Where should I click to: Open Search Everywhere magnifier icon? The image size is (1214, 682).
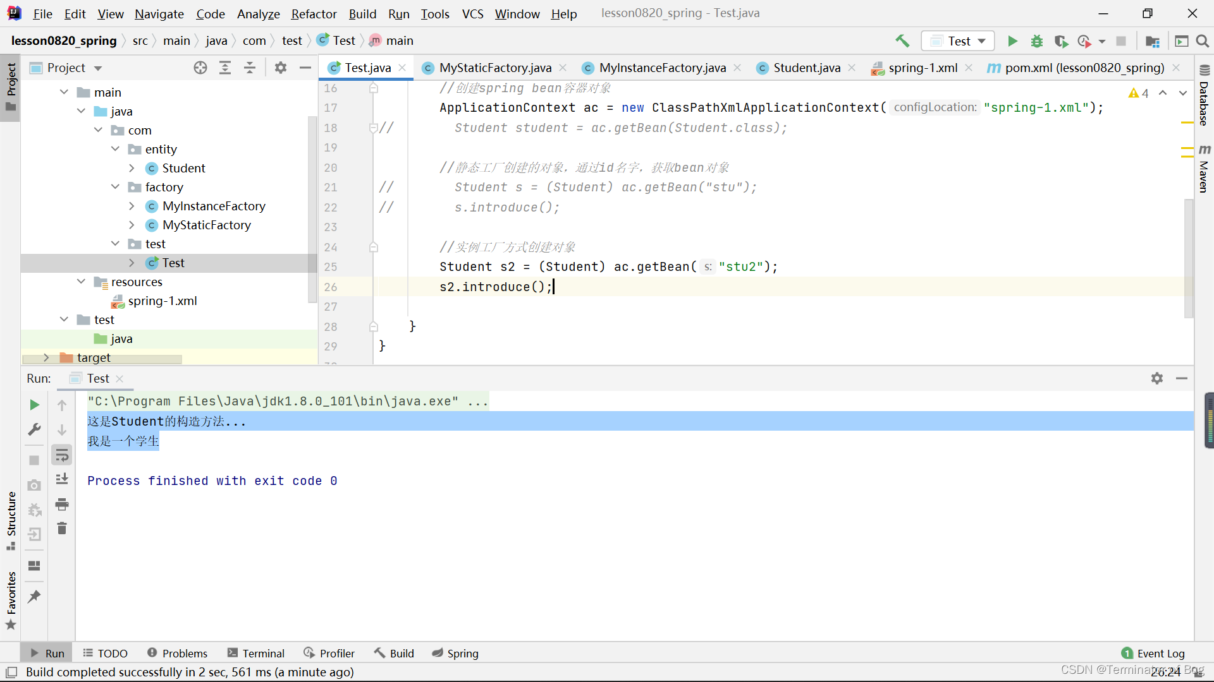point(1203,41)
